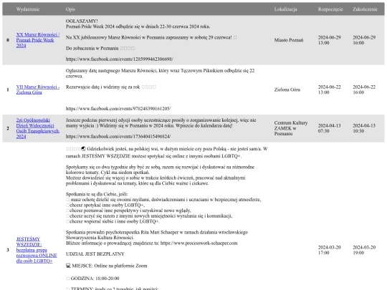Click row index 0
387x290 pixels.
pos(8,40)
